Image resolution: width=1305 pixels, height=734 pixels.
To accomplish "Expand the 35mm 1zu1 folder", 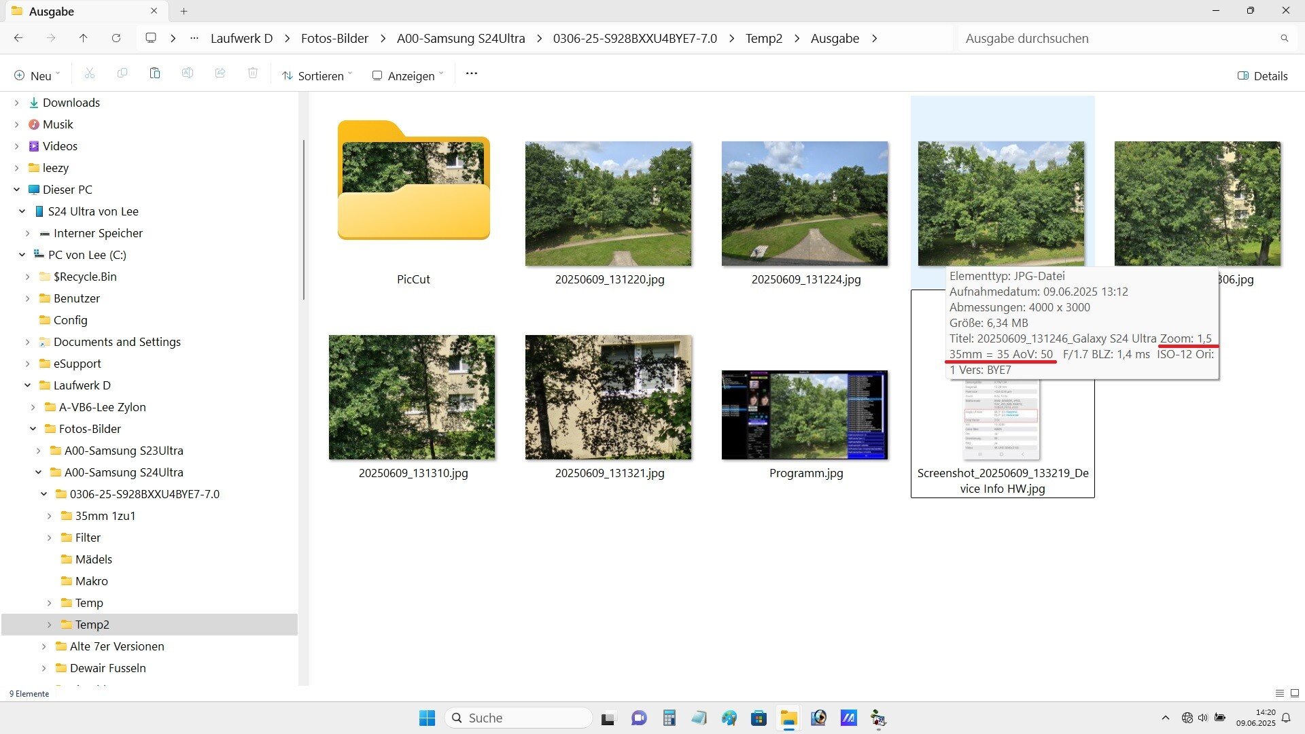I will coord(49,516).
